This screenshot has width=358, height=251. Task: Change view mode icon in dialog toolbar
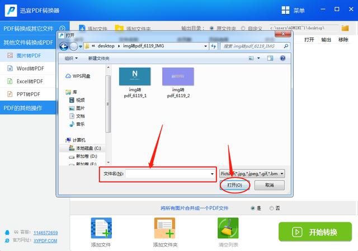point(251,58)
